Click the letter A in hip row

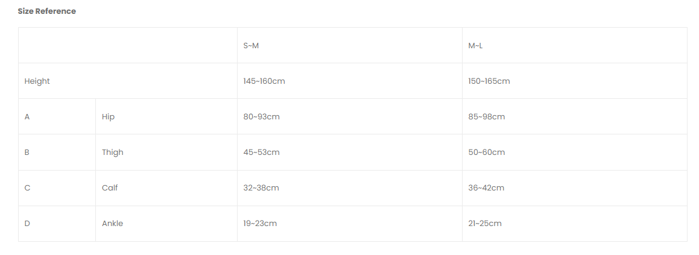[27, 117]
